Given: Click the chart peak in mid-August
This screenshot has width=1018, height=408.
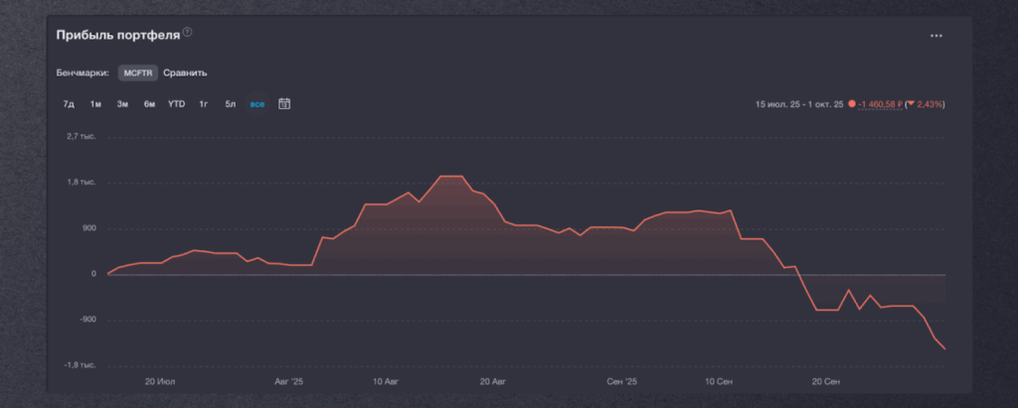Looking at the screenshot, I should [x=449, y=177].
